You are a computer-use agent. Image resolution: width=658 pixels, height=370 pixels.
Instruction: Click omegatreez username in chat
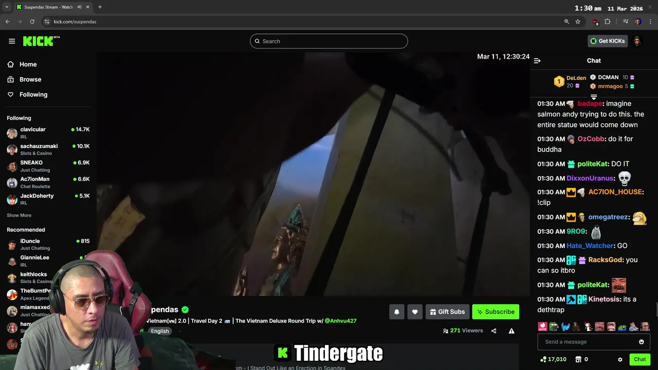[609, 217]
